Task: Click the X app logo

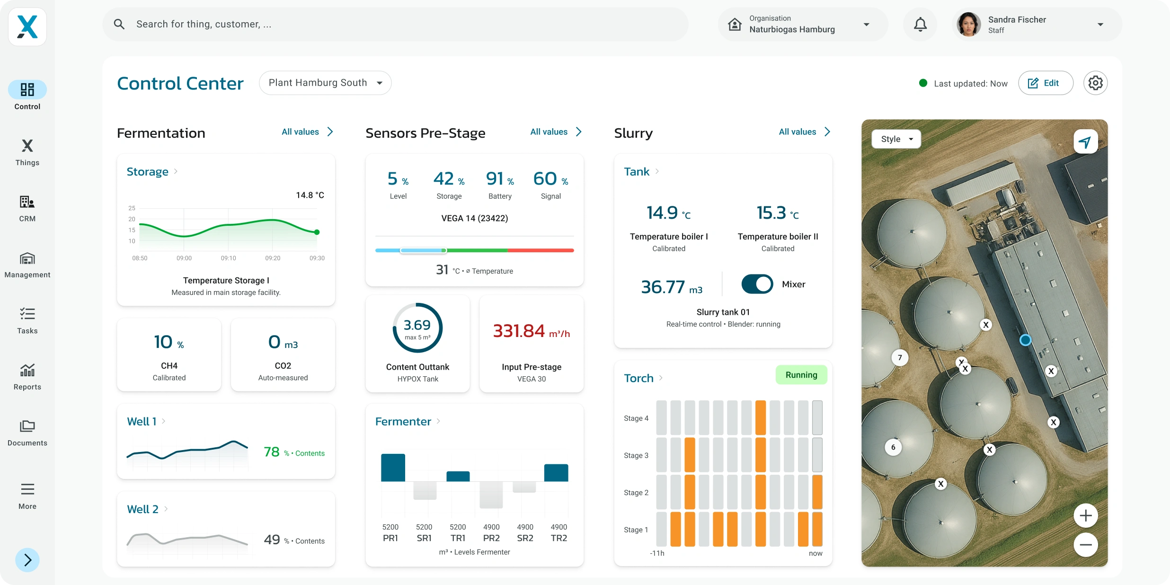Action: click(x=27, y=27)
